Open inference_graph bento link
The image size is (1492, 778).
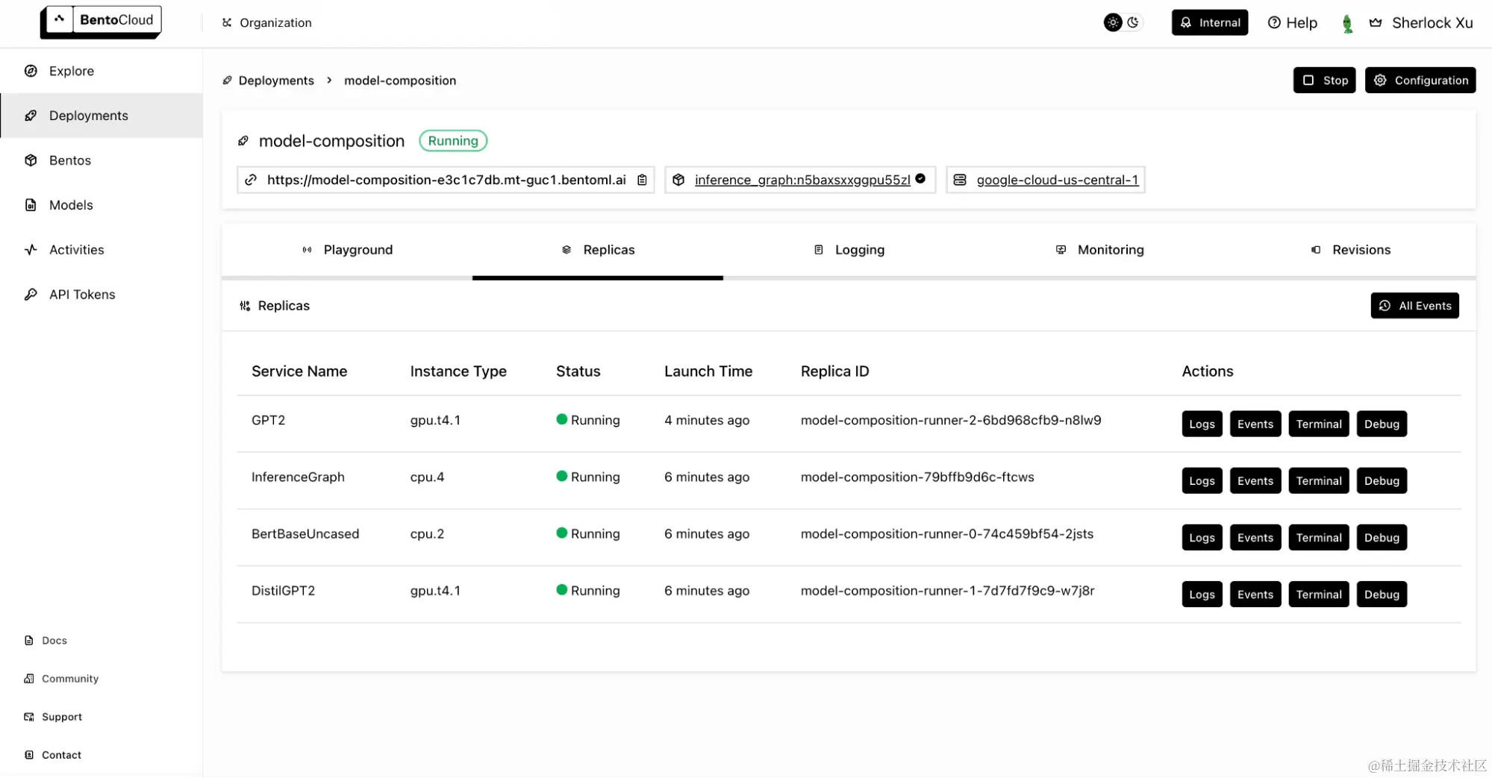tap(802, 180)
